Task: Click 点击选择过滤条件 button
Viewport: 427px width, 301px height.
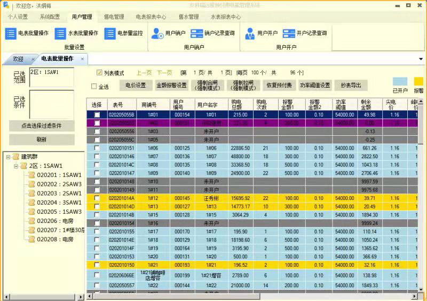Action: pyautogui.click(x=42, y=126)
